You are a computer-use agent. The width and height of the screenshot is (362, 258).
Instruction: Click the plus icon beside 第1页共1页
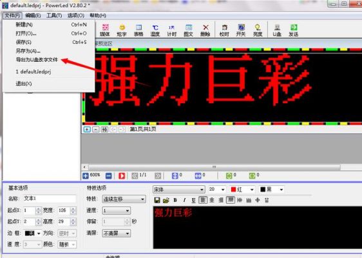tap(87, 129)
